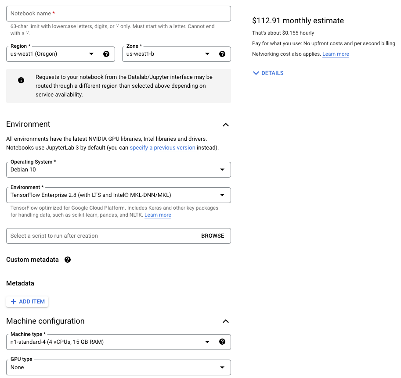Click the Zone help question mark icon
The width and height of the screenshot is (401, 378).
point(222,54)
